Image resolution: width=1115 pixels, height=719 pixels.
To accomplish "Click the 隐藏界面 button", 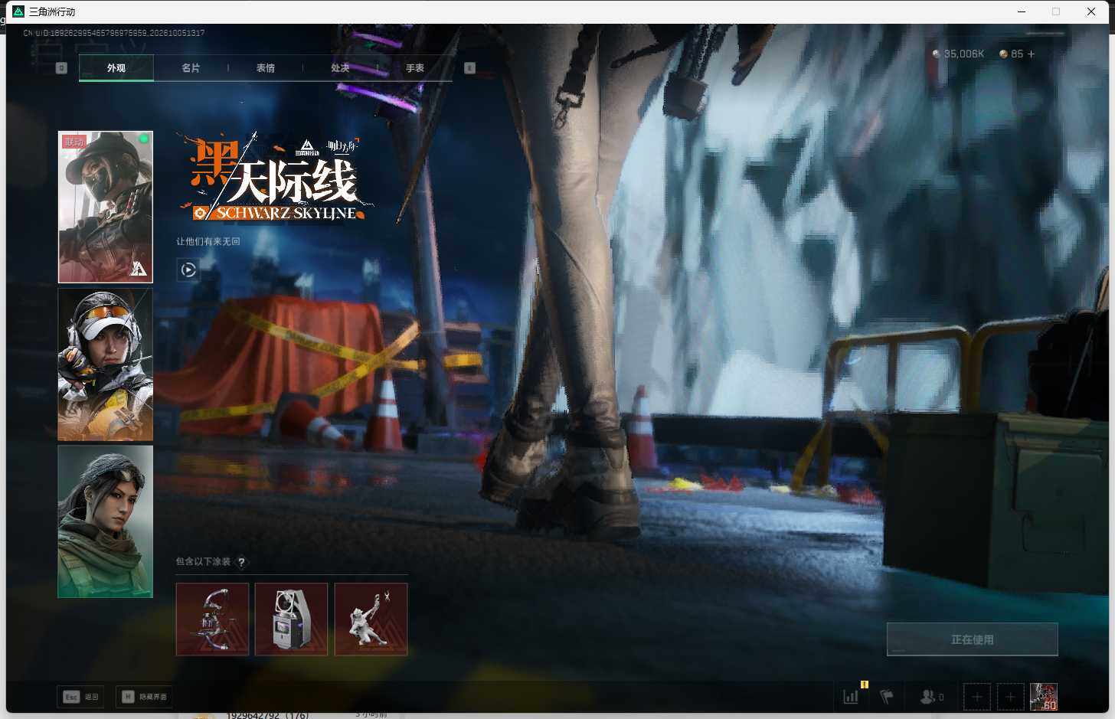I will click(x=145, y=697).
